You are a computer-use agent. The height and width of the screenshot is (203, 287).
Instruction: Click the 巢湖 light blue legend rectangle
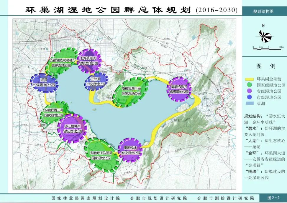[x=250, y=103]
